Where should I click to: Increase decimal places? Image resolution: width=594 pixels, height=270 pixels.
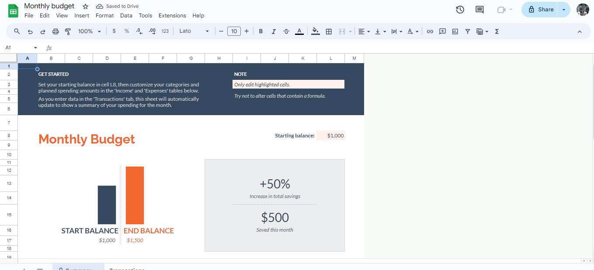coord(152,31)
